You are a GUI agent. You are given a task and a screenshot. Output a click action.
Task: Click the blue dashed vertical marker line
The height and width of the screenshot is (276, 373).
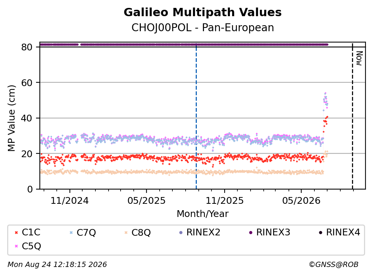(196, 117)
